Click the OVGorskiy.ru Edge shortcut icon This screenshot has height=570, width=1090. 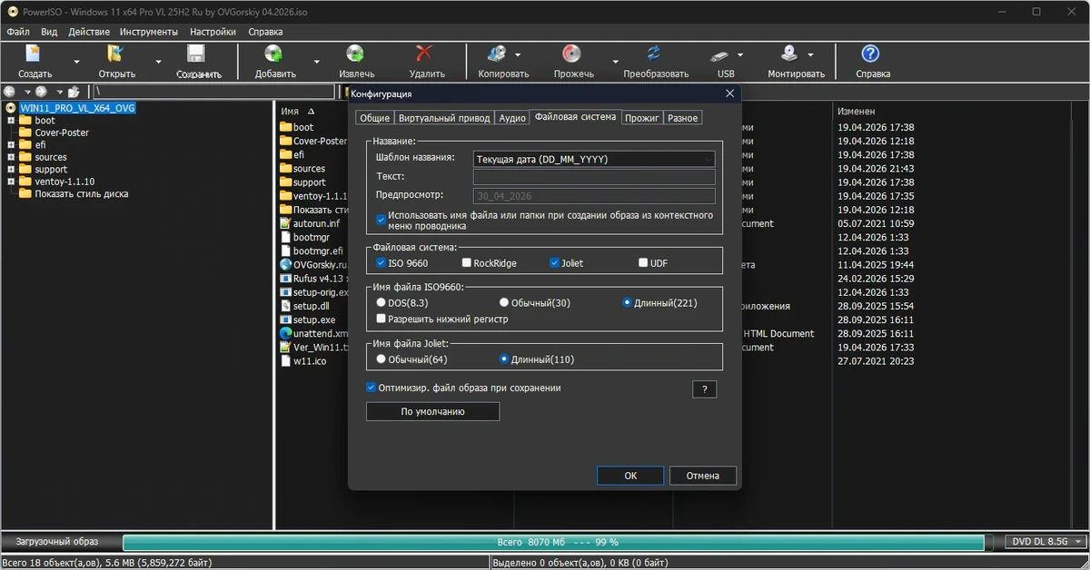[x=285, y=265]
